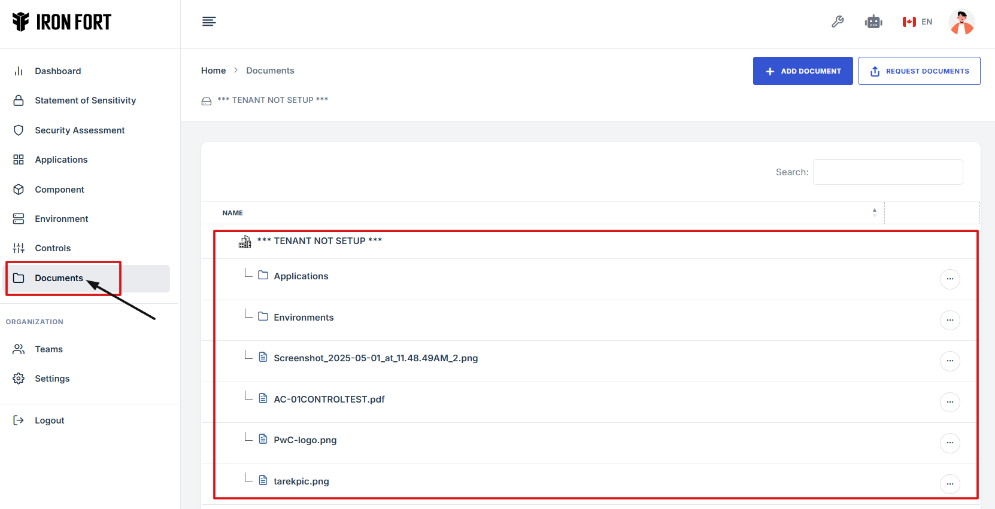
Task: Open options menu for tarekpic.png
Action: click(x=950, y=484)
